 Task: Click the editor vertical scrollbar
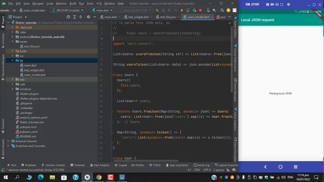[231, 60]
